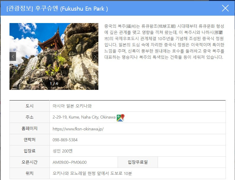Select the admission fee text 성인 200엔
Image resolution: width=235 pixels, height=180 pixels.
63,151
